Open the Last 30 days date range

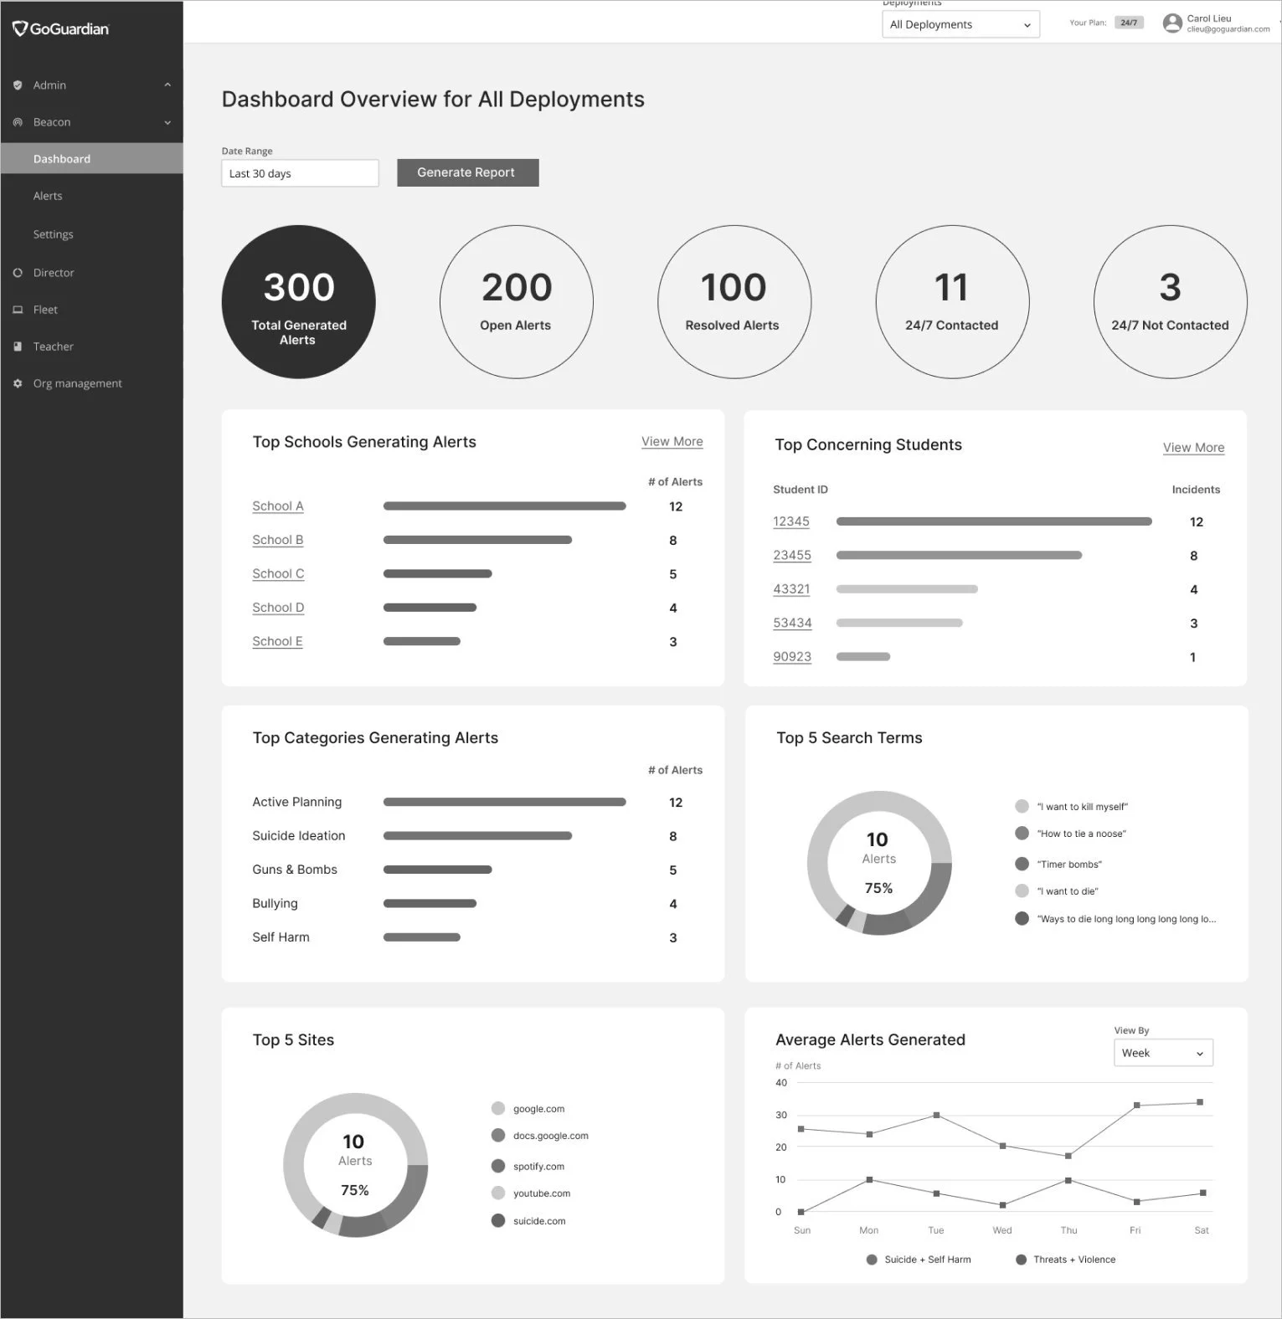(300, 173)
